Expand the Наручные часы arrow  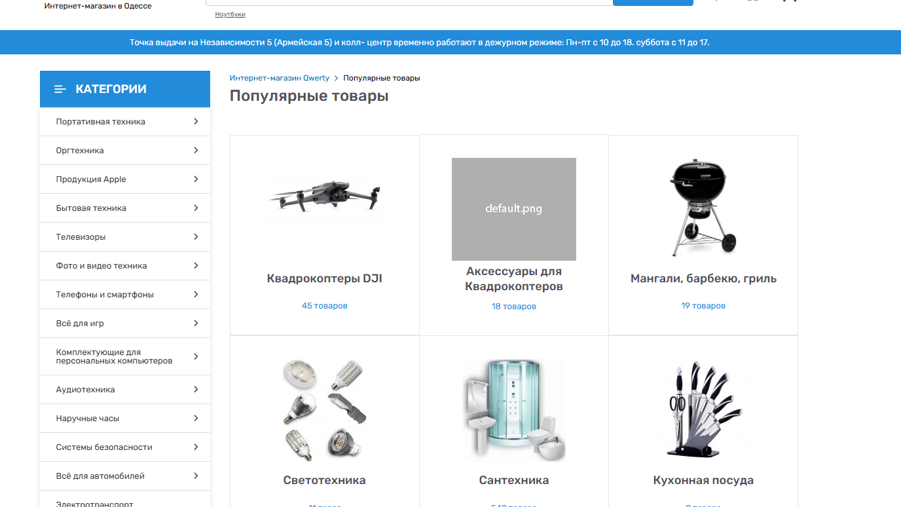[196, 419]
